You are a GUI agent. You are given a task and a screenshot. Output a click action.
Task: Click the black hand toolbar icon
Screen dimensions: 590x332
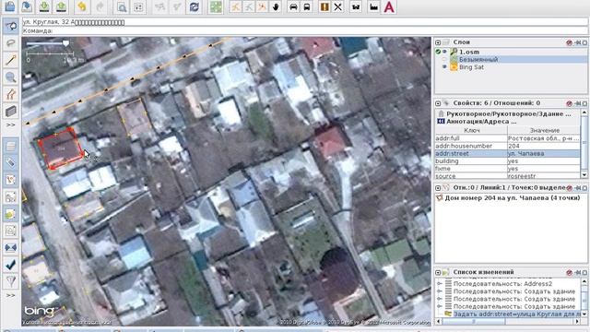click(x=276, y=6)
